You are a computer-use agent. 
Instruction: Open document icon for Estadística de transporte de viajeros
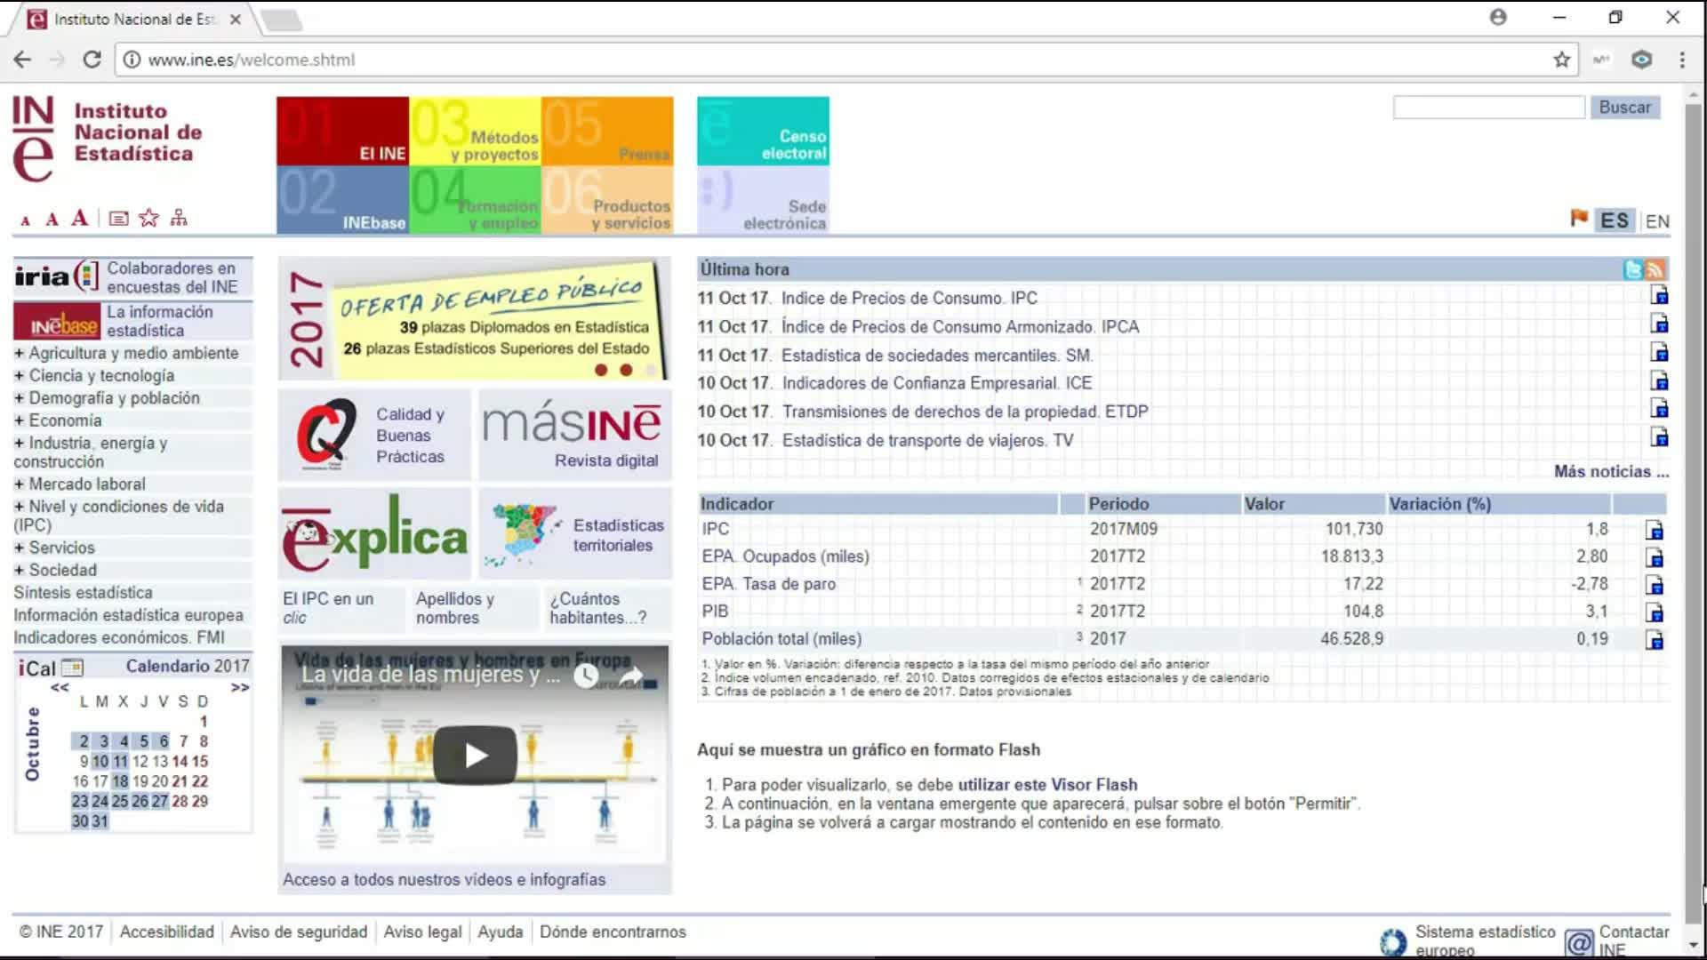(1659, 437)
